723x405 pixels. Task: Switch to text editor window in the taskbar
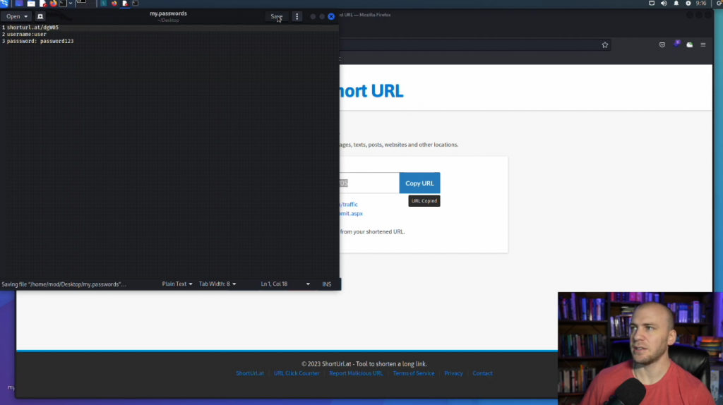point(125,4)
